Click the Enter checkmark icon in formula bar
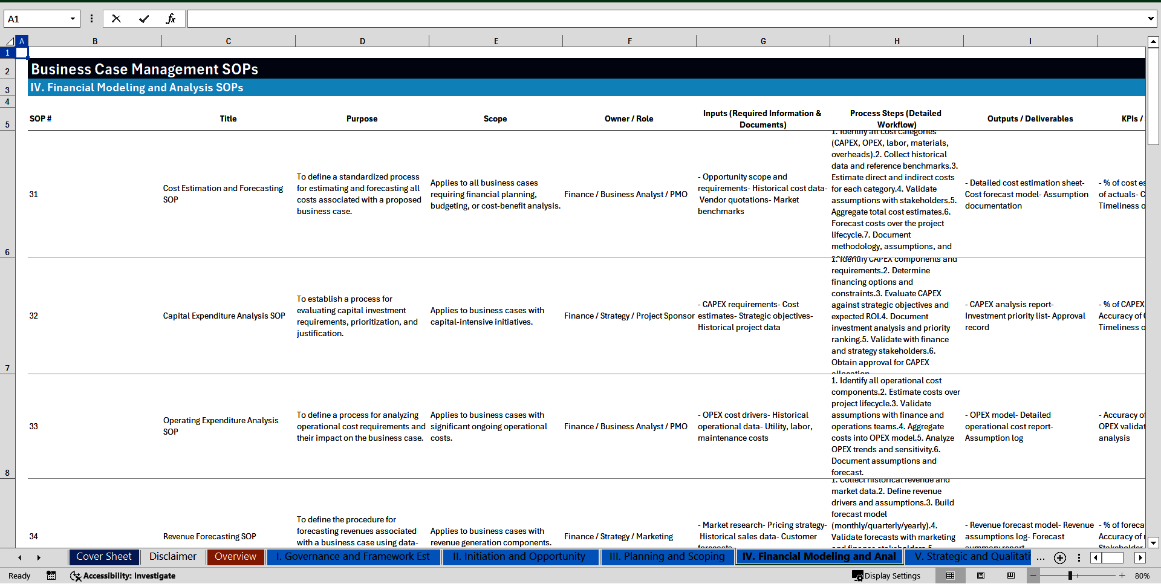1161x584 pixels. coord(144,19)
